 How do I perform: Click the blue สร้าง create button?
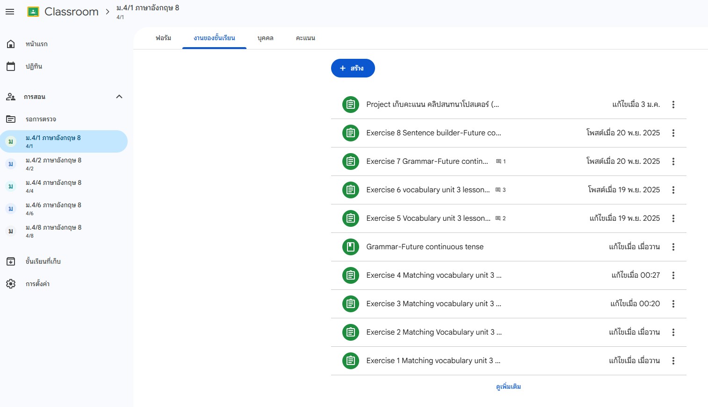coord(353,68)
